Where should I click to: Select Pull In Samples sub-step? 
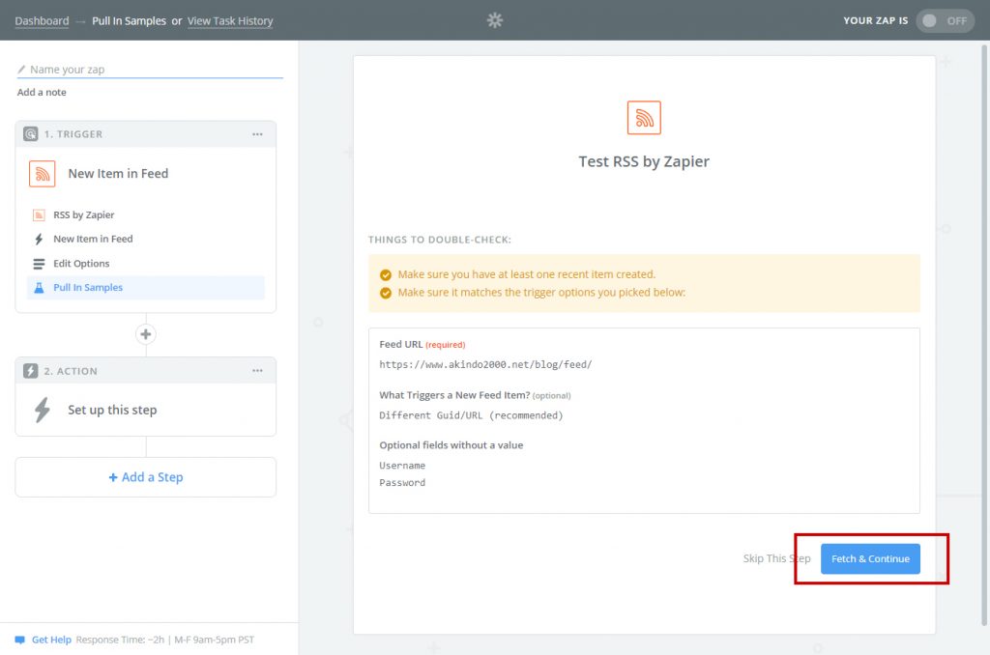click(x=88, y=288)
